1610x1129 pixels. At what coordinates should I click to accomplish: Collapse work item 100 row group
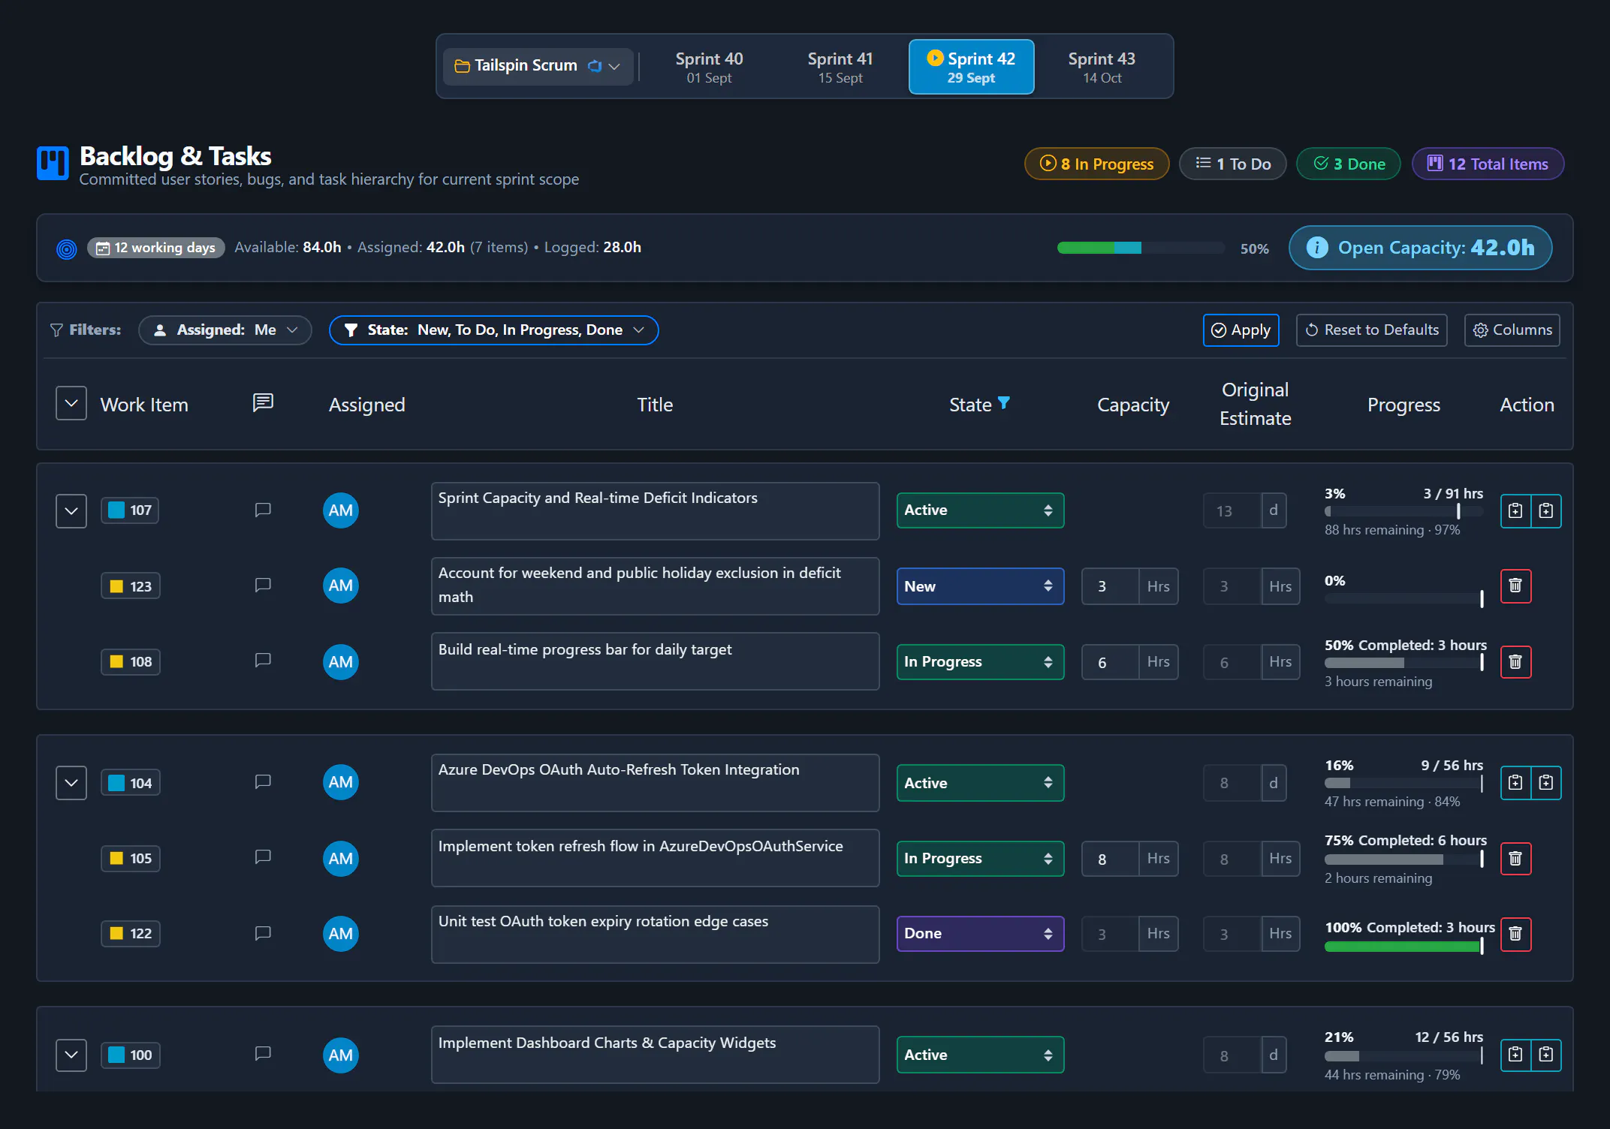tap(71, 1055)
